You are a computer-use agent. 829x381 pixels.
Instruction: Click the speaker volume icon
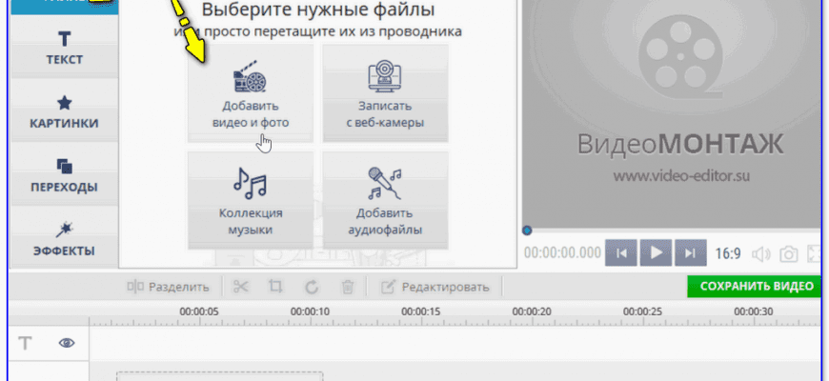click(x=760, y=254)
